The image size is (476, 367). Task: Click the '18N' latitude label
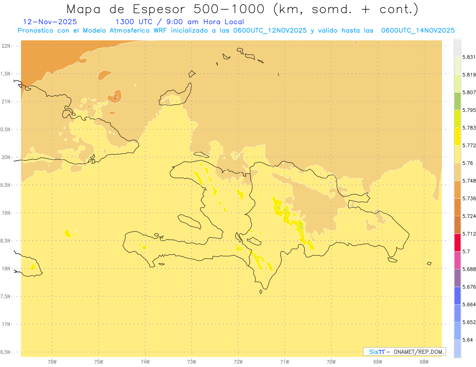tap(6, 269)
